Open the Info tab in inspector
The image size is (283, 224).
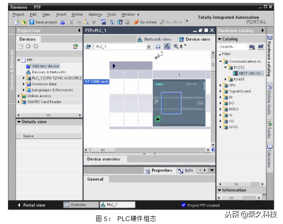click(186, 170)
